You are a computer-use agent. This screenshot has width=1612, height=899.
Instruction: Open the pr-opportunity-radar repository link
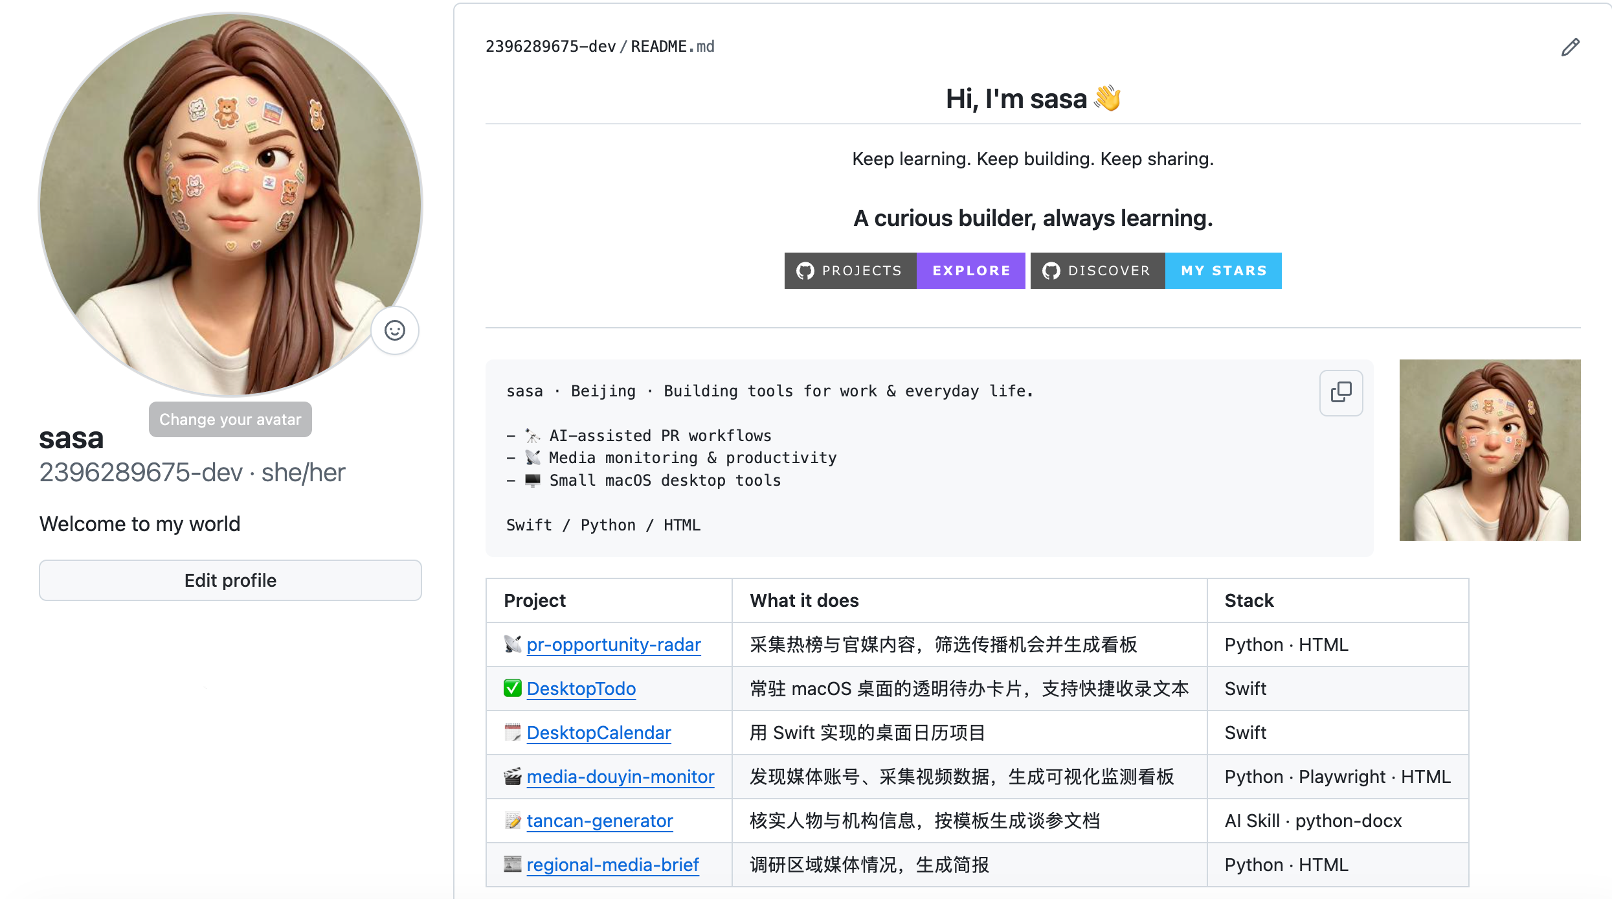tap(614, 644)
